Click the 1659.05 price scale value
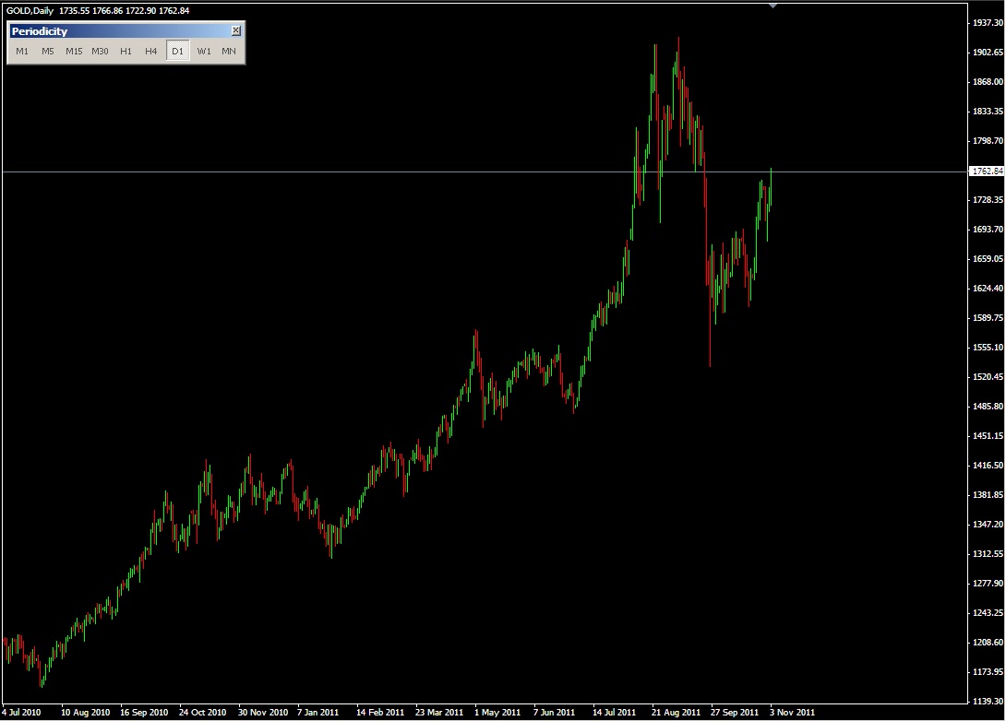This screenshot has width=1006, height=721. (x=988, y=258)
